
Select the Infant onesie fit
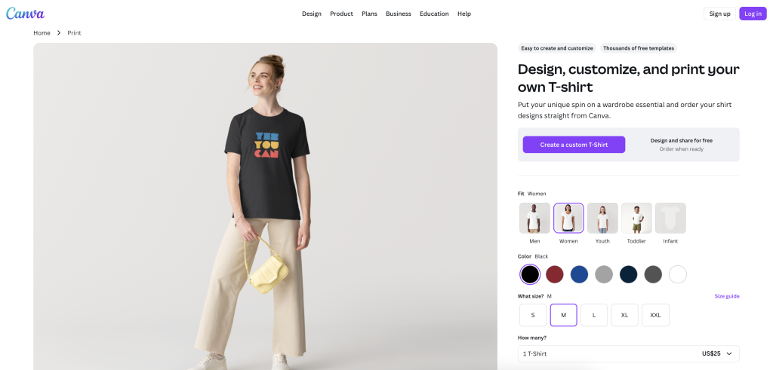click(x=670, y=219)
